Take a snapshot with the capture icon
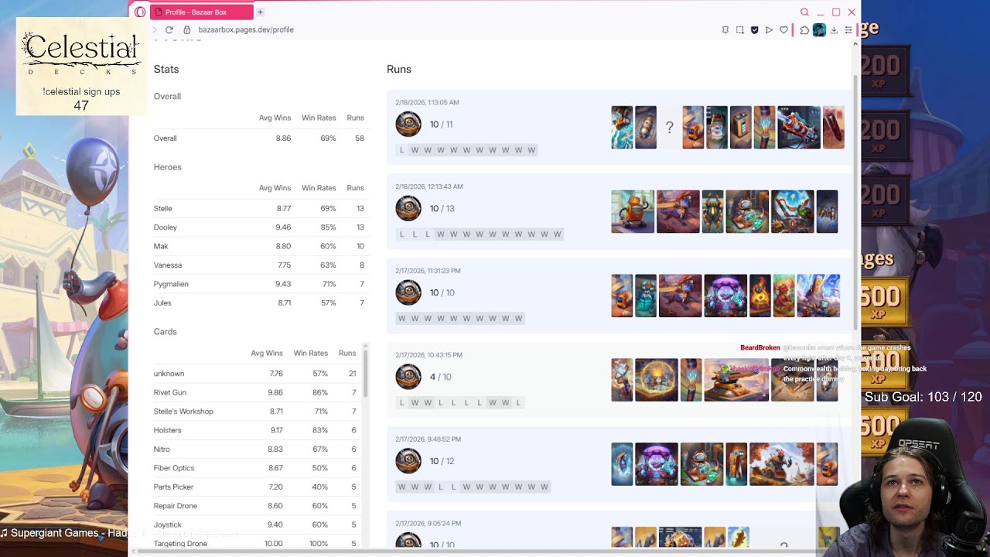Image resolution: width=990 pixels, height=557 pixels. tap(739, 29)
